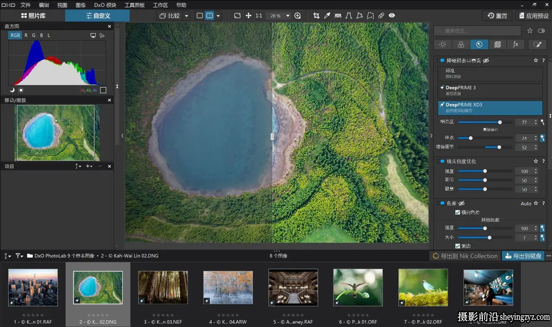Switch to the 自定义 tab
This screenshot has height=327, width=552.
pyautogui.click(x=98, y=16)
